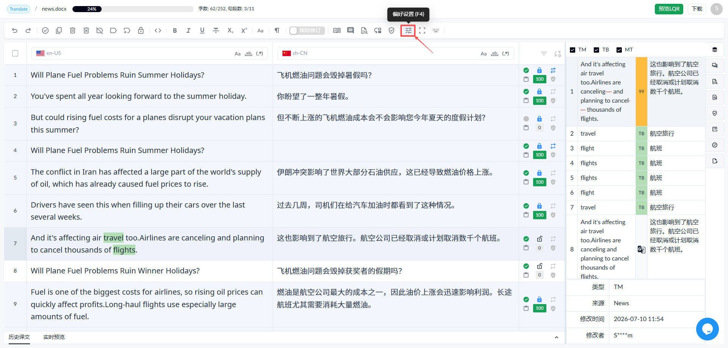Open the blue chat support bubble
This screenshot has height=348, width=728.
coord(707,329)
